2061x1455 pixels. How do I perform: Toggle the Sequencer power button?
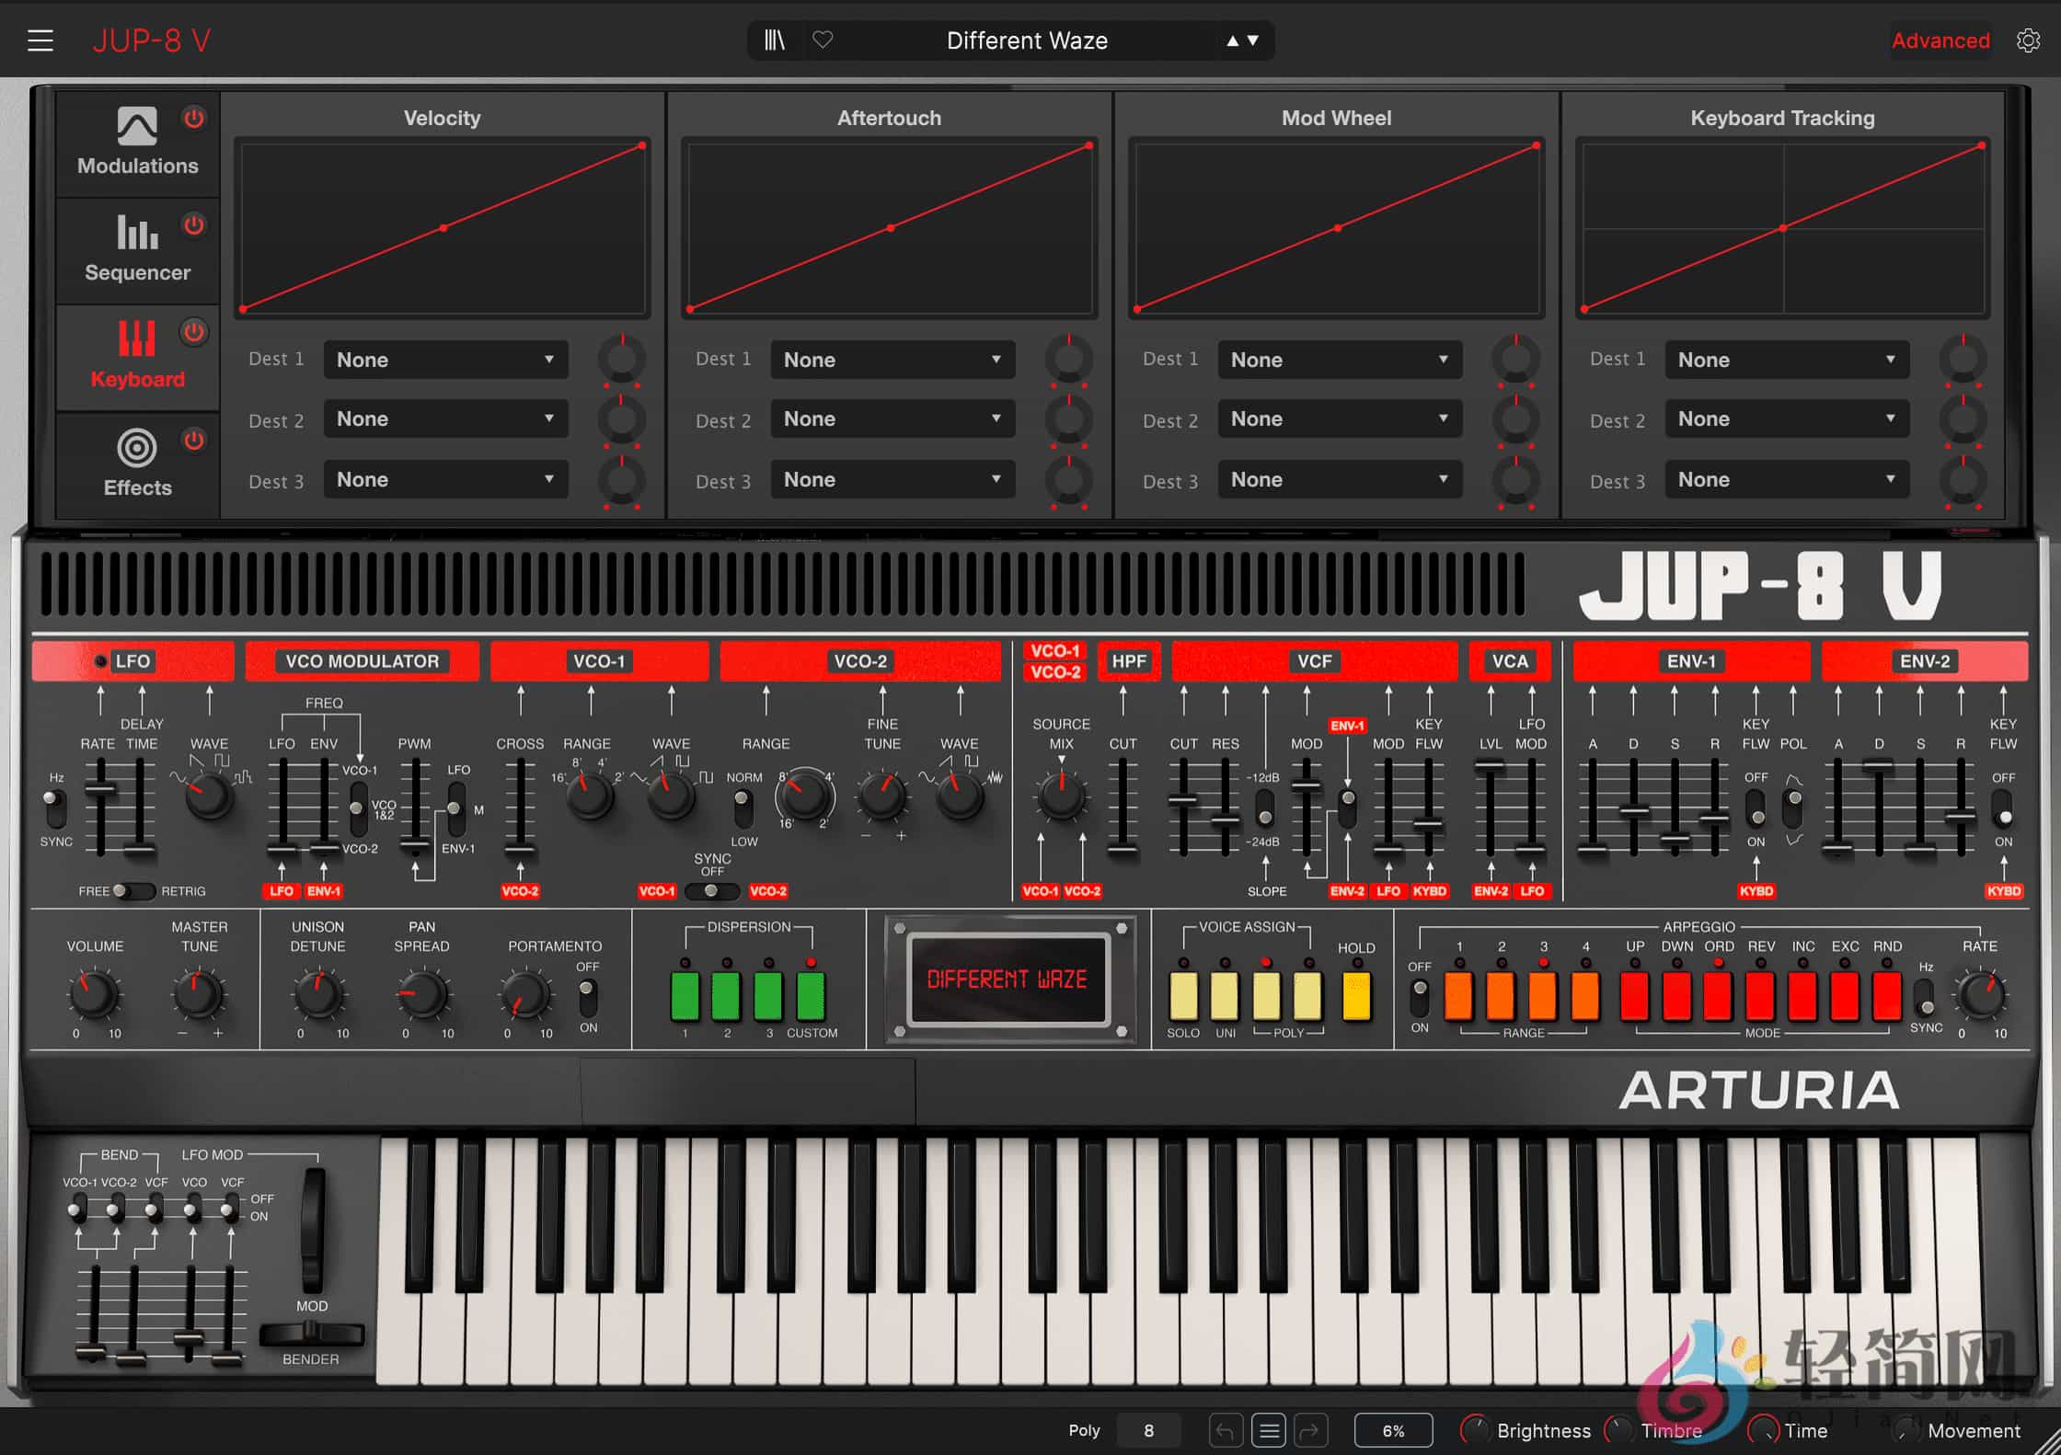coord(193,225)
